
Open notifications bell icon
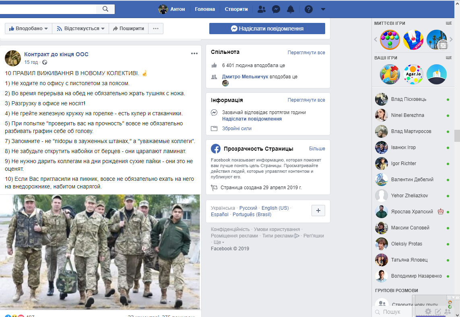(x=291, y=9)
